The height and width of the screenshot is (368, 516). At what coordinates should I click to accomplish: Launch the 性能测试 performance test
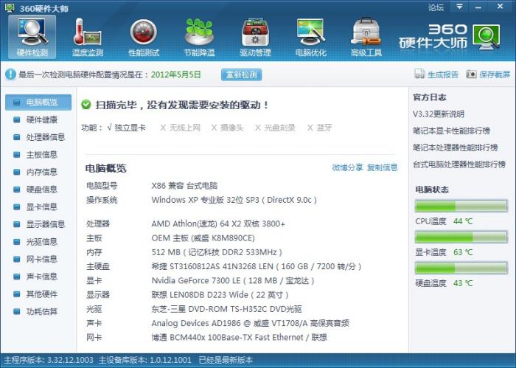144,37
